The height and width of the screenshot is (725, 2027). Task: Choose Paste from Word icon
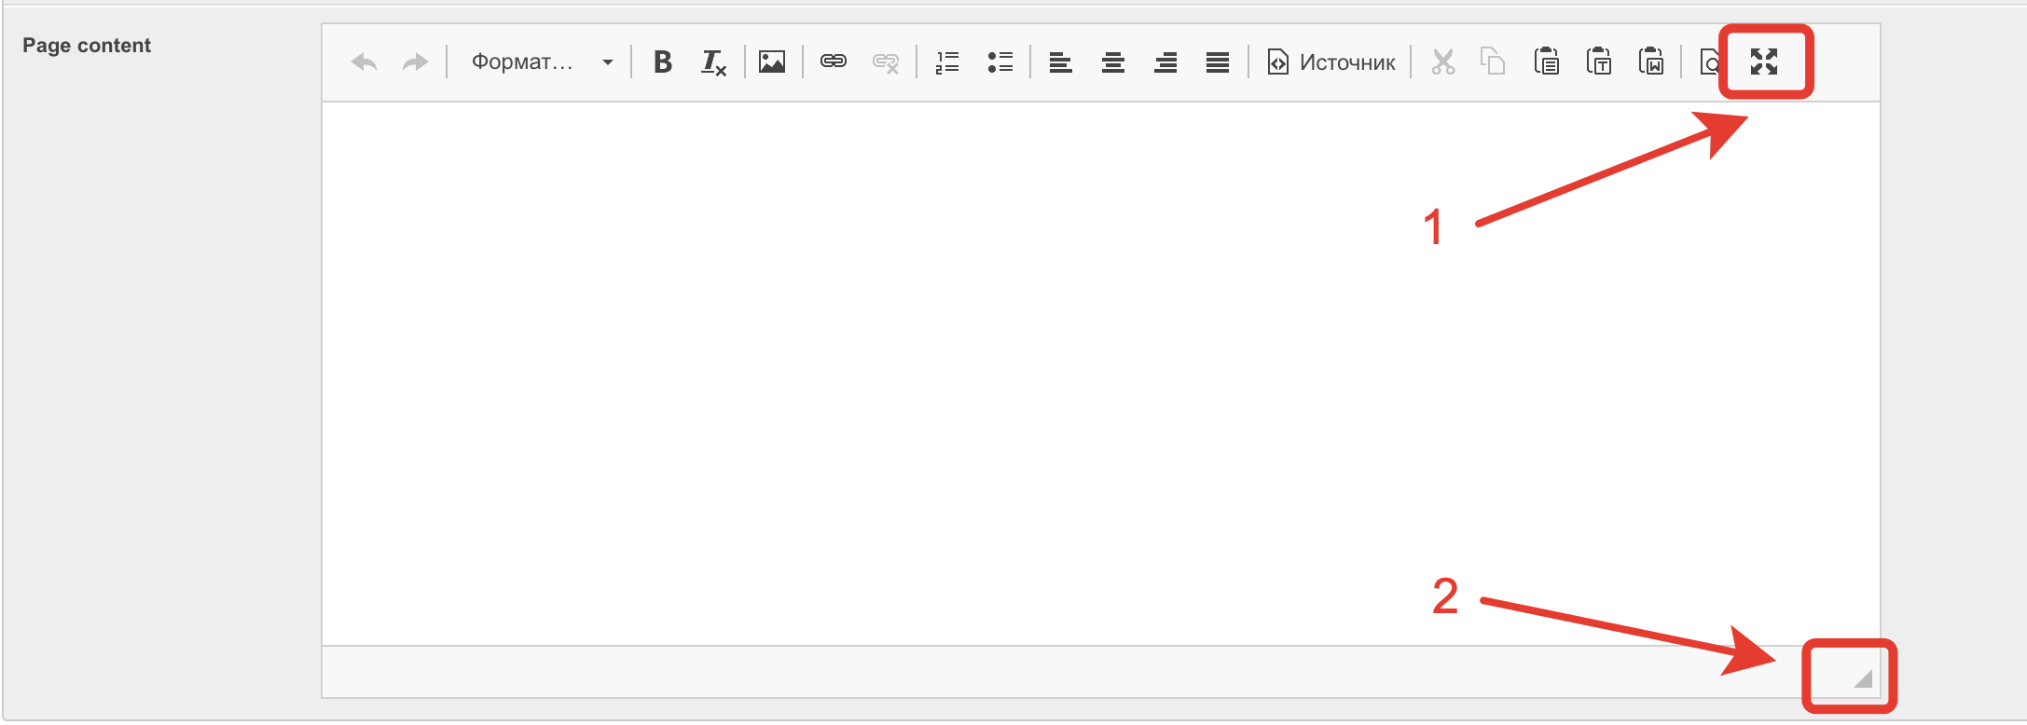[1651, 62]
